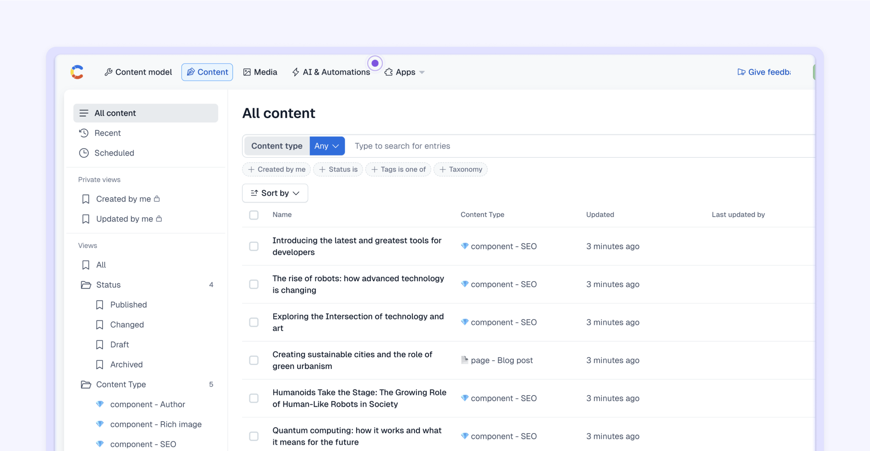Click the diamond icon for component - Rich image
This screenshot has height=451, width=870.
click(x=100, y=424)
